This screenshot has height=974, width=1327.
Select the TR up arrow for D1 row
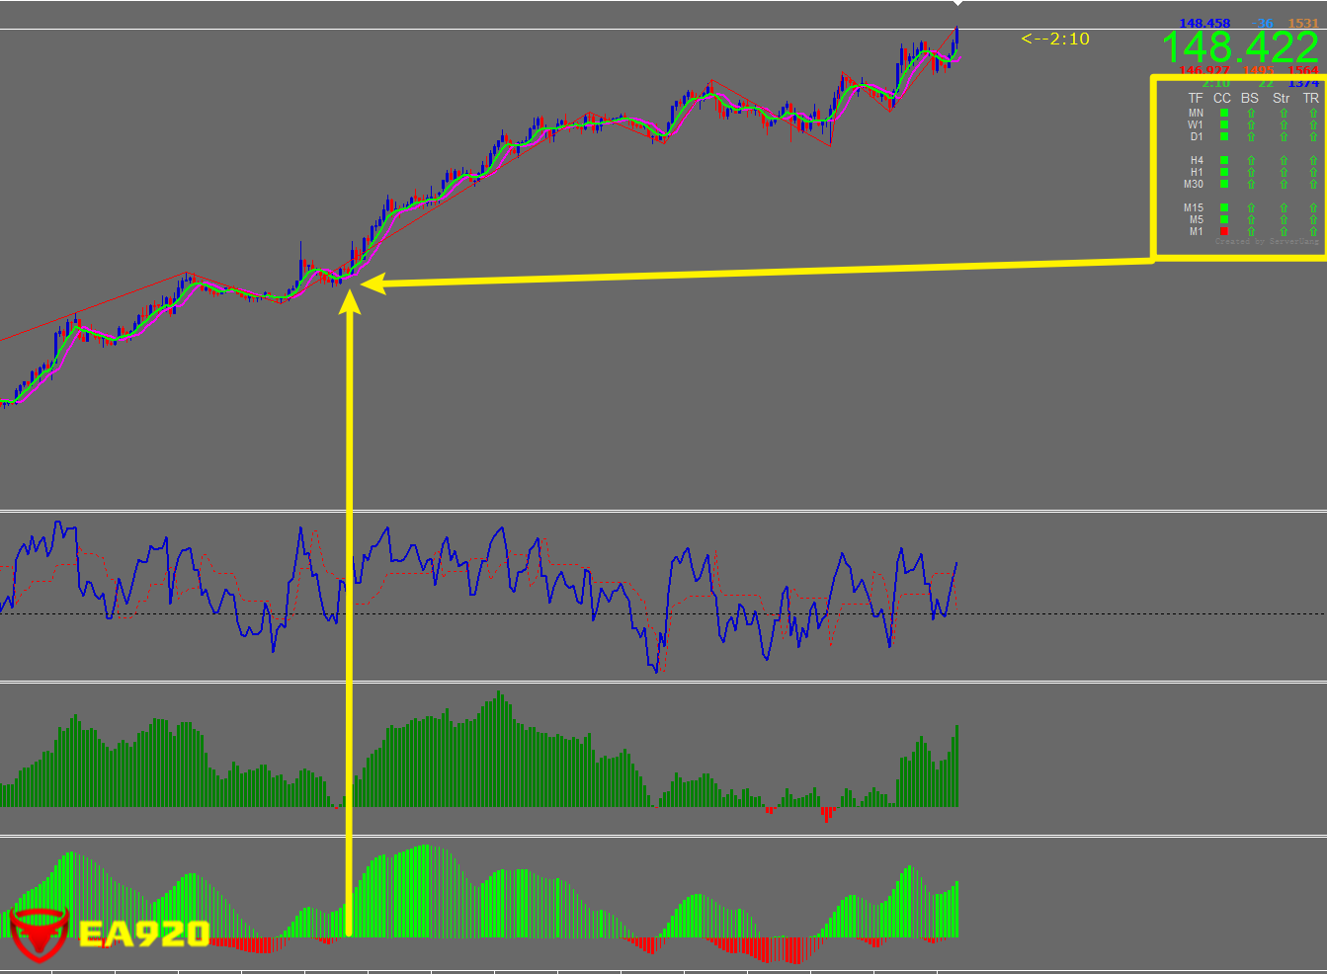(1313, 136)
